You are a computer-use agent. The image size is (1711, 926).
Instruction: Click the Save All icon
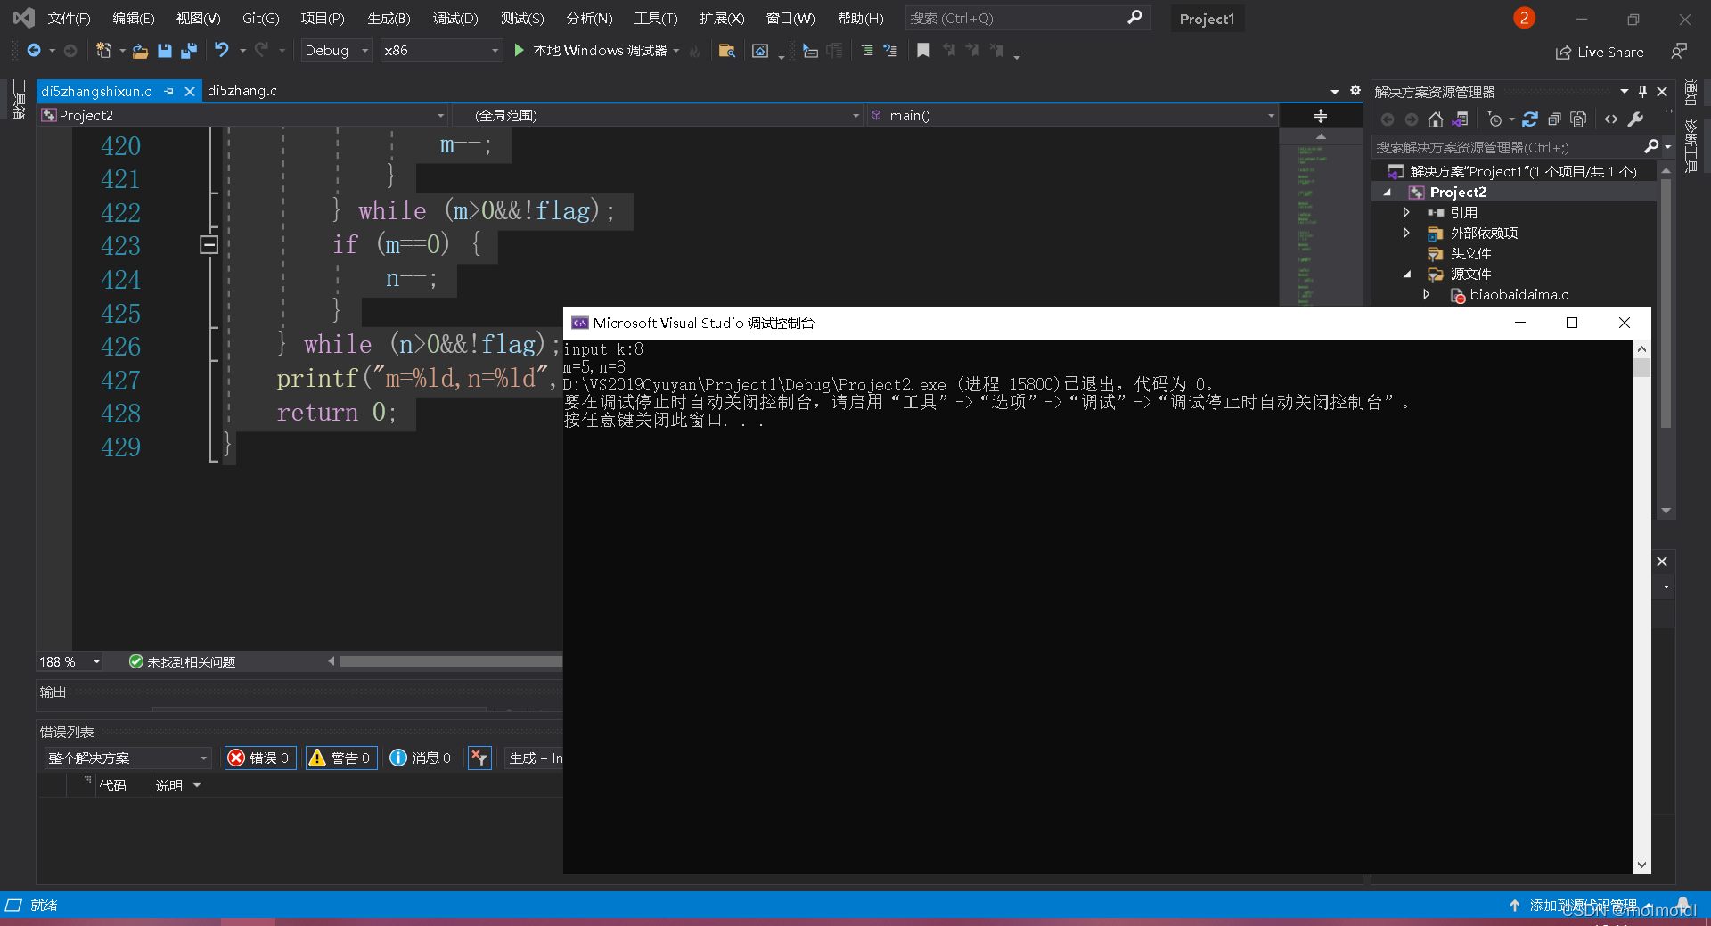click(x=188, y=51)
